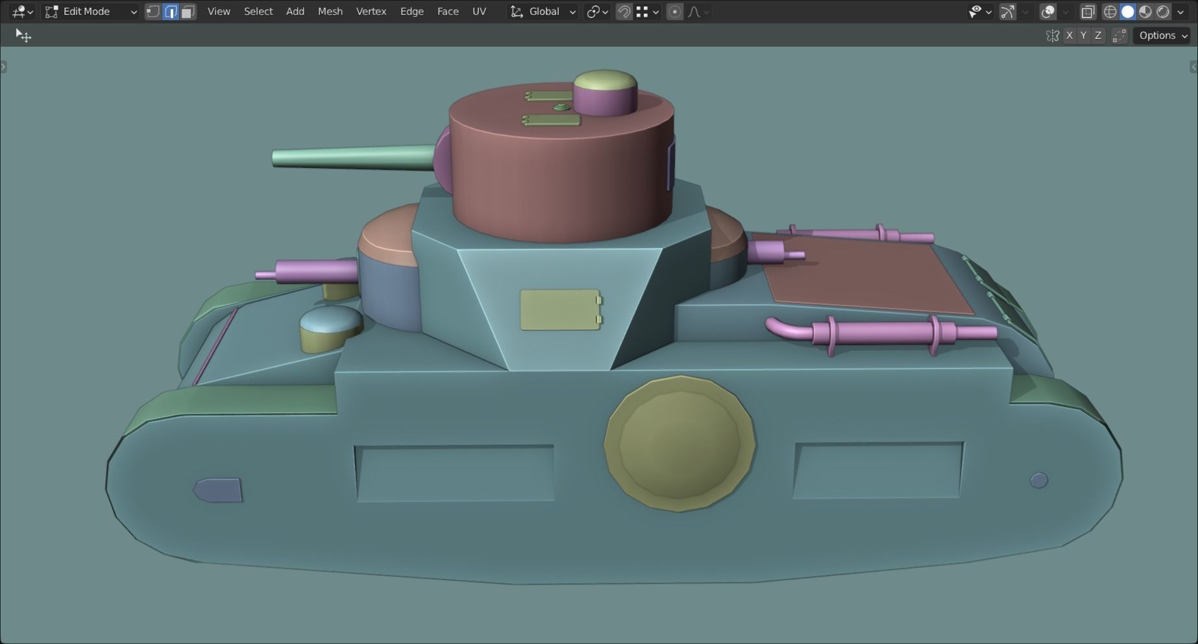Open the Options dropdown
Screen dimensions: 1198x644
(1163, 36)
